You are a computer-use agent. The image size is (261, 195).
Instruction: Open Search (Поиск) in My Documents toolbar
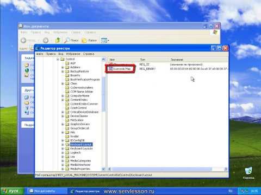[x=72, y=40]
